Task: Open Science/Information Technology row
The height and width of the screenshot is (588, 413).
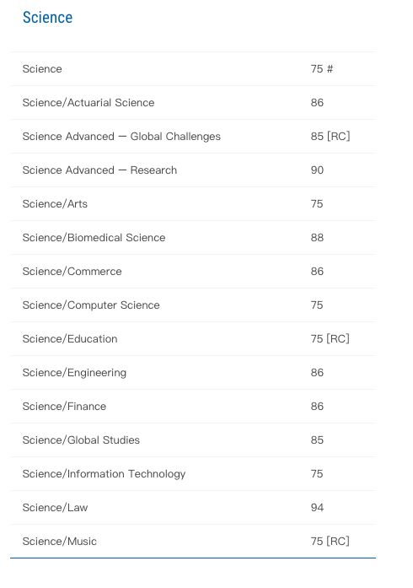Action: click(193, 474)
